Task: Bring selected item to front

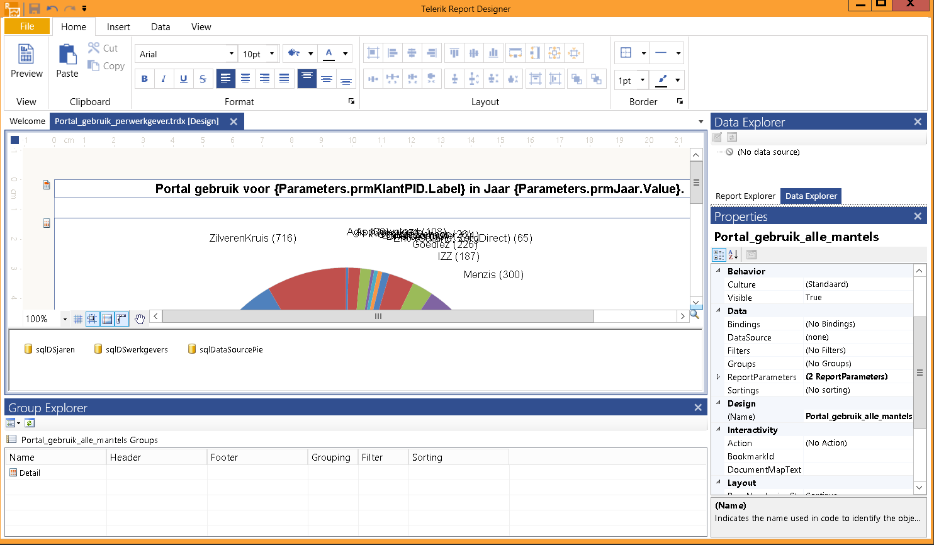Action: tap(576, 79)
